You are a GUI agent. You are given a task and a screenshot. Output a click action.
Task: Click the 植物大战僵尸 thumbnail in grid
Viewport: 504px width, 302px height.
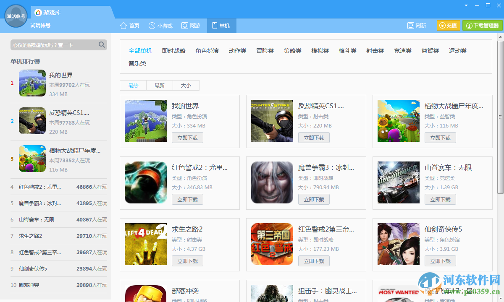coord(399,121)
